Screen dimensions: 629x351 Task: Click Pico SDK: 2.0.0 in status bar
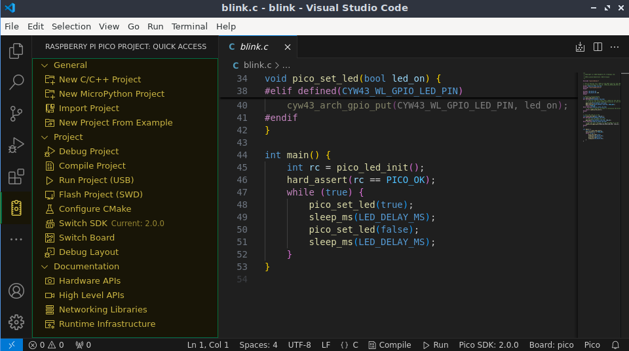489,344
